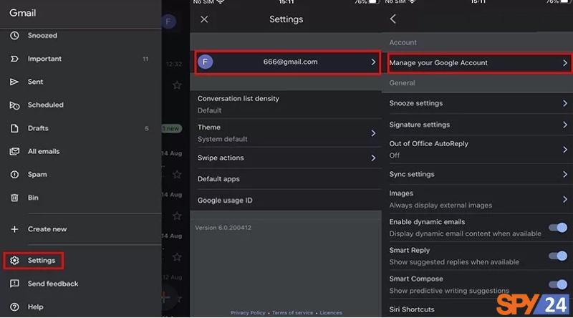Open Out of Office AutoReply chevron
This screenshot has width=573, height=318.
coord(565,150)
